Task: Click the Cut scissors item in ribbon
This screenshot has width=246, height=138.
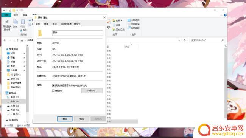Action: coord(23,30)
